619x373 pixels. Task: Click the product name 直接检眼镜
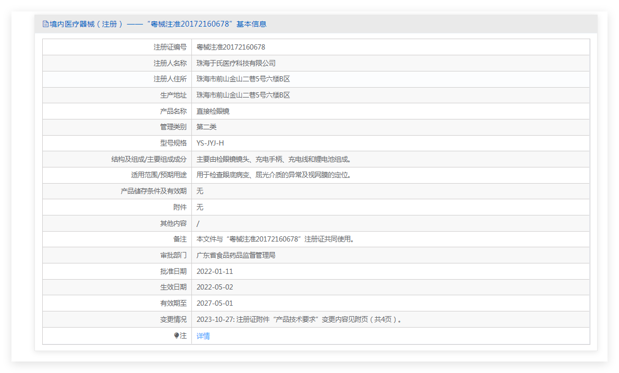click(213, 112)
